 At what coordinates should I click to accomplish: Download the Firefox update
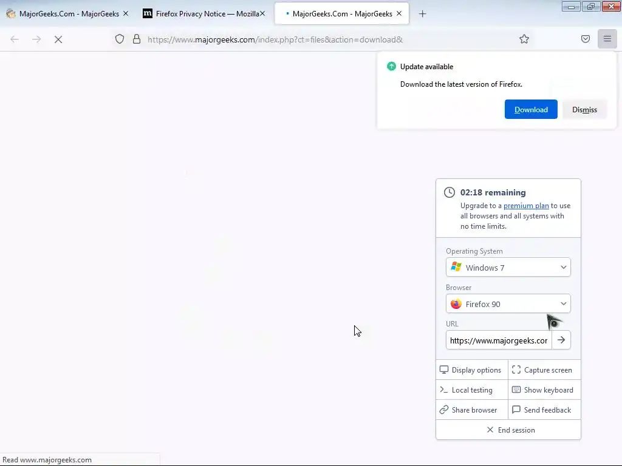pos(531,109)
